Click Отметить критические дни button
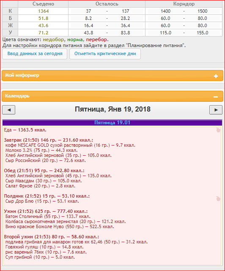The width and height of the screenshot is (225, 271). [x=105, y=54]
